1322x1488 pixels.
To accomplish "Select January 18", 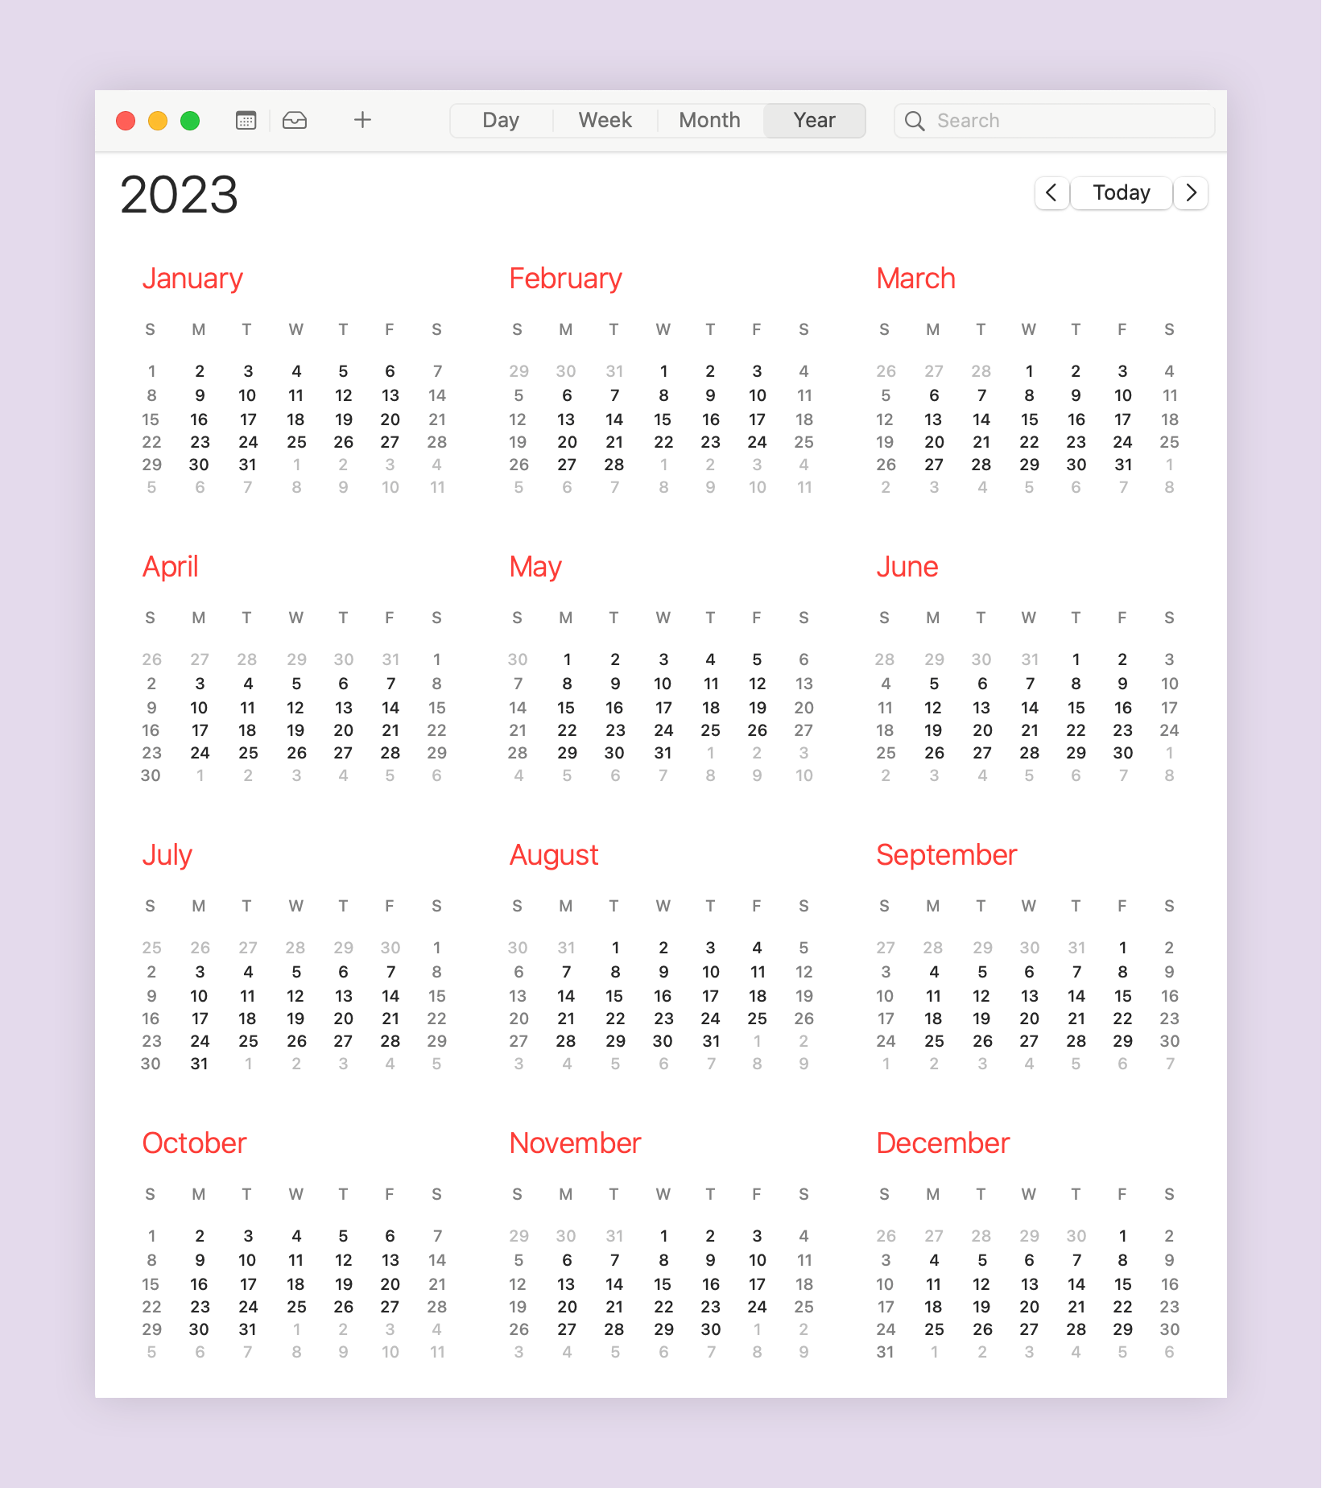I will tap(296, 420).
